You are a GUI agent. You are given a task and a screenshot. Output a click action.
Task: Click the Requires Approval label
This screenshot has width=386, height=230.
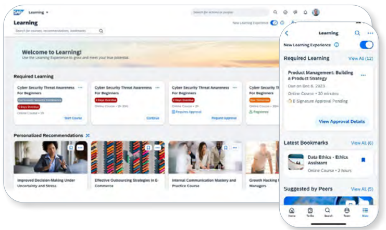pyautogui.click(x=186, y=112)
